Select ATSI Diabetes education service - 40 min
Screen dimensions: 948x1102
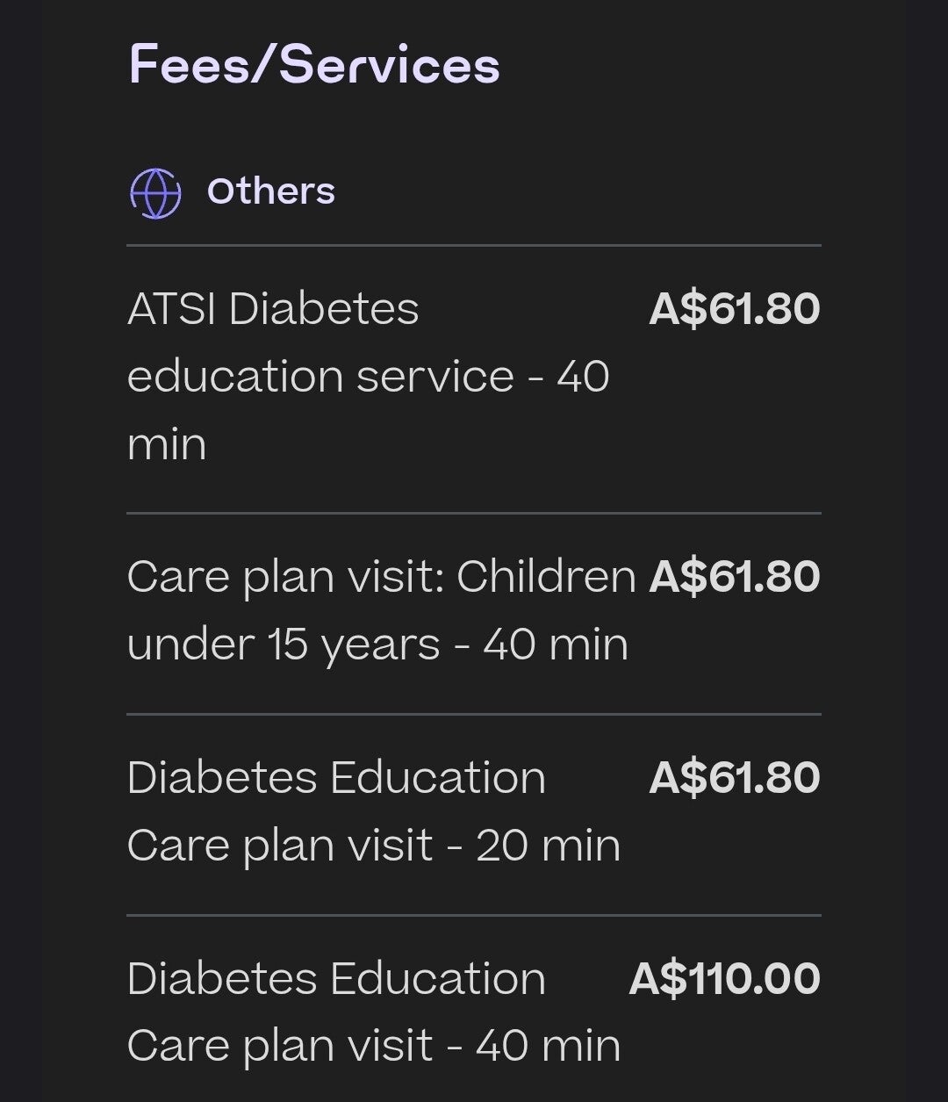click(x=474, y=378)
